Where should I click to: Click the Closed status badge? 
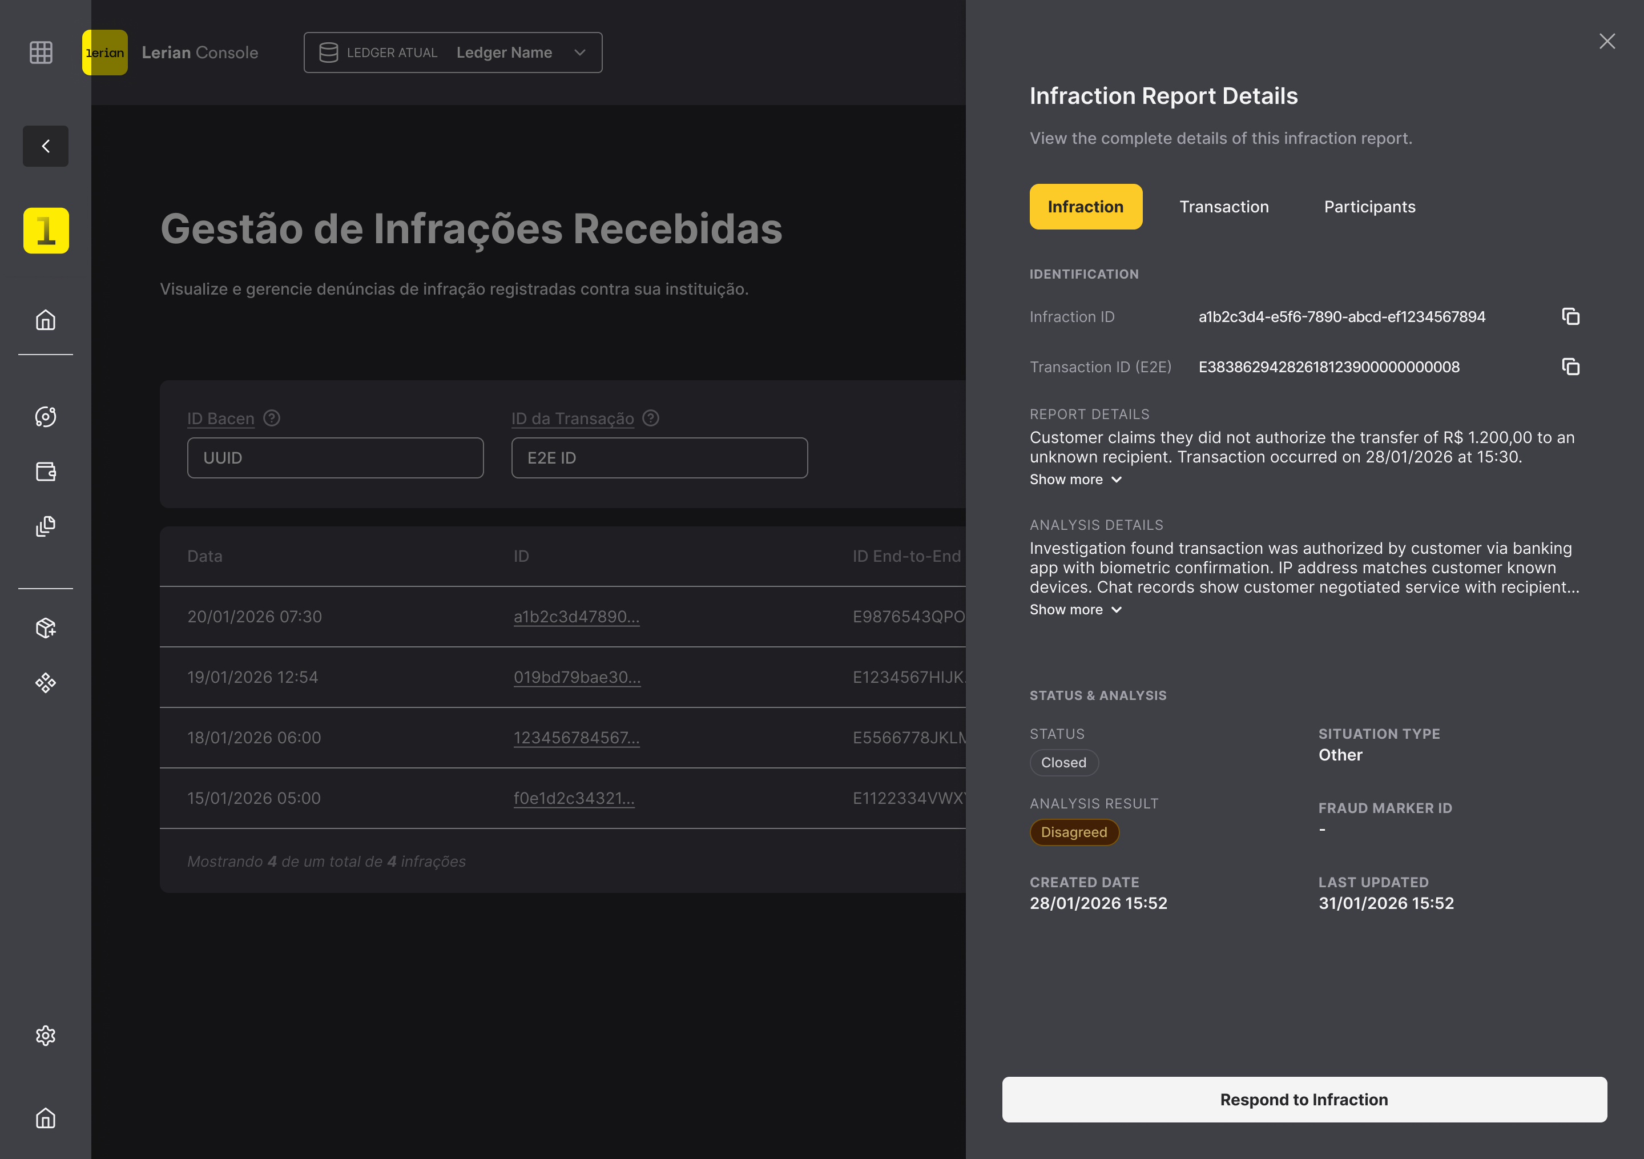point(1063,763)
